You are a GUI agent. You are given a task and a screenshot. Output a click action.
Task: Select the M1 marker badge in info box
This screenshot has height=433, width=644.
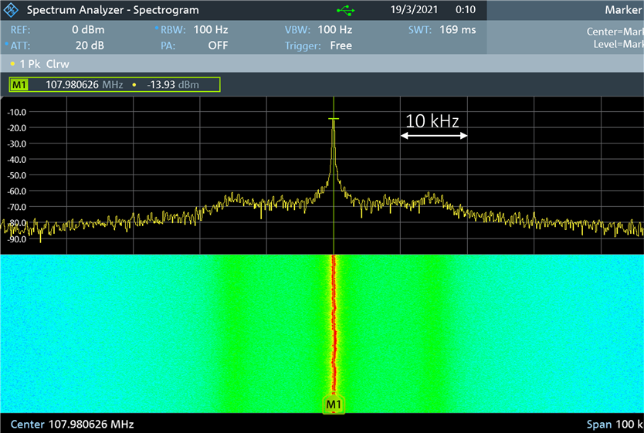[x=19, y=84]
